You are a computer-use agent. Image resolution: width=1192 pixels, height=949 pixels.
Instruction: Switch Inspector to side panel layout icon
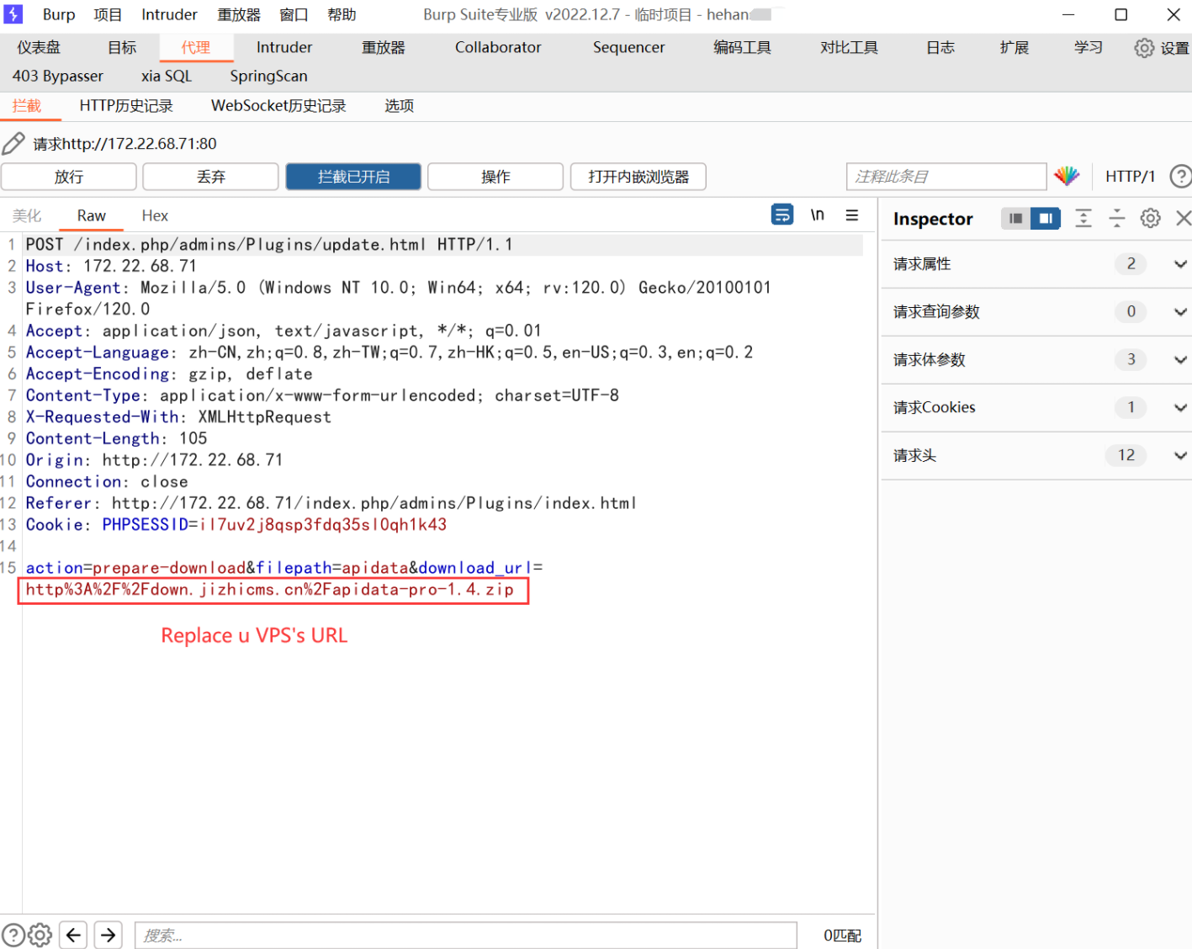[1046, 219]
